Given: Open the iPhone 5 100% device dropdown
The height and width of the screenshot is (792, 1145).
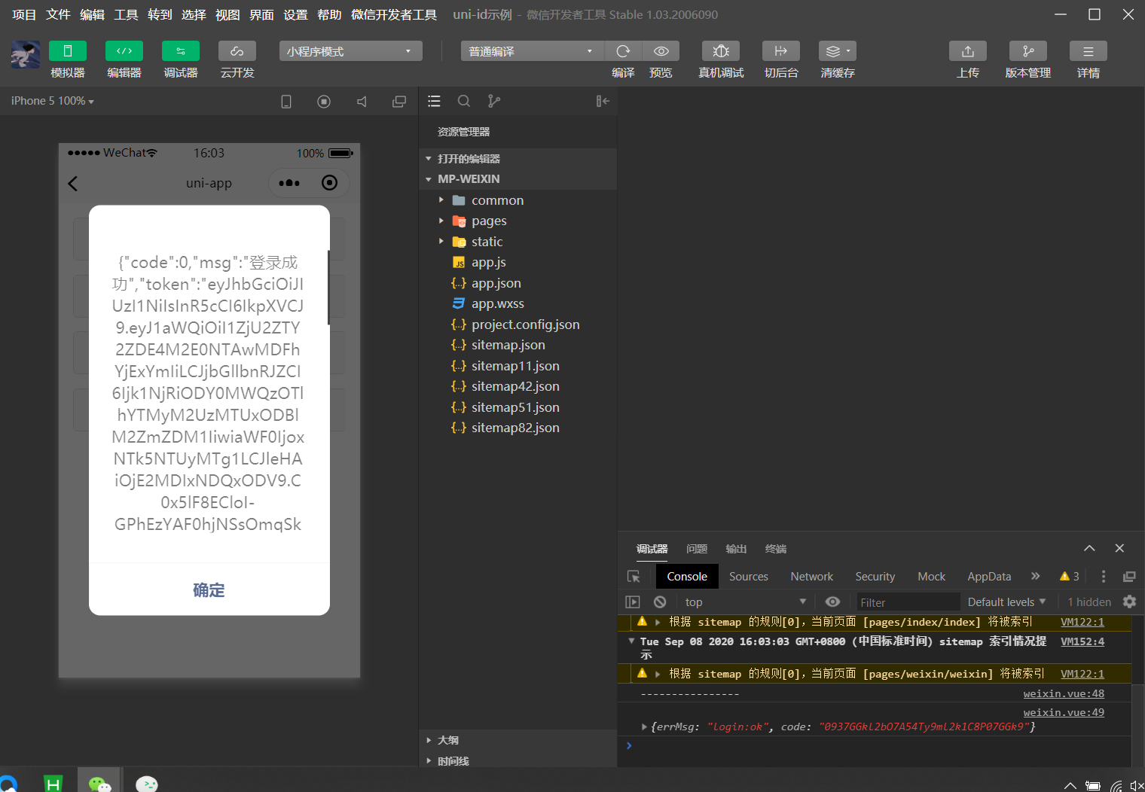Looking at the screenshot, I should click(52, 101).
